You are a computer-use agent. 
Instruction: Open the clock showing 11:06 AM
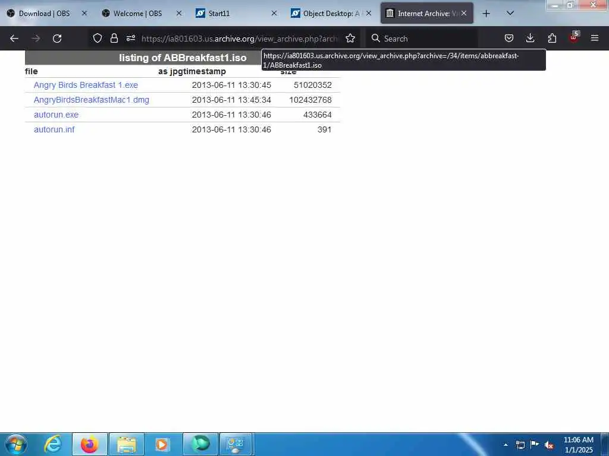578,445
